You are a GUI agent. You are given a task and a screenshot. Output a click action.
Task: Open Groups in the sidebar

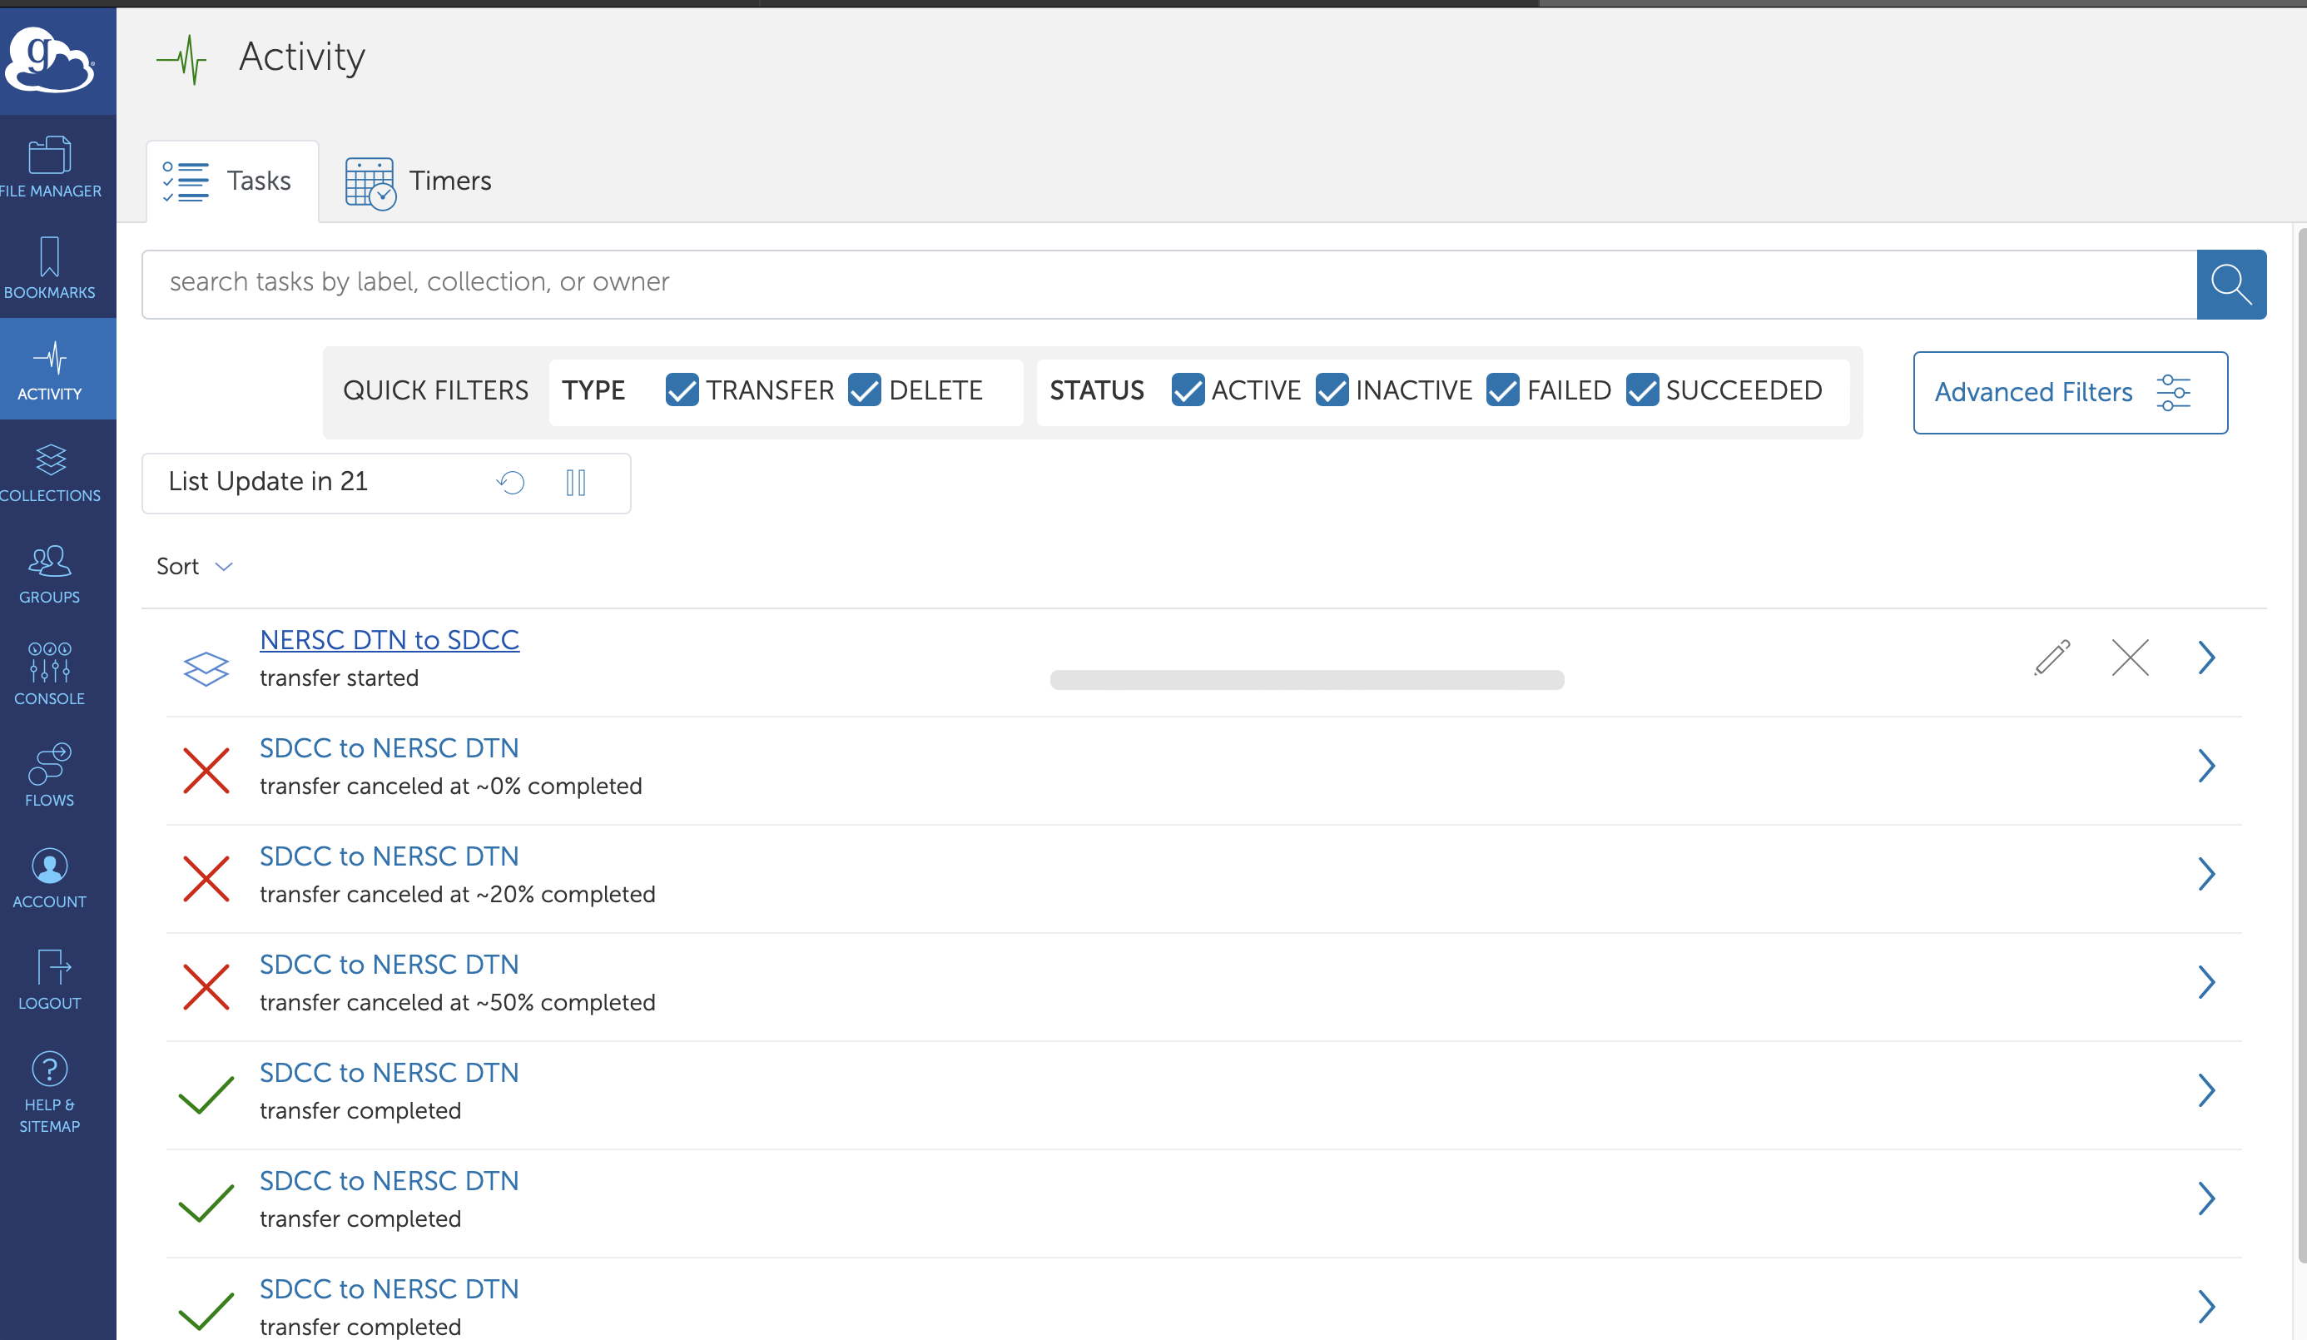50,573
